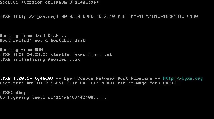Click the DNS feature label
The image size is (214, 119).
point(30,83)
